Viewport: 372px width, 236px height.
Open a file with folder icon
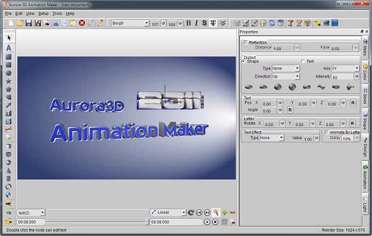tap(20, 23)
